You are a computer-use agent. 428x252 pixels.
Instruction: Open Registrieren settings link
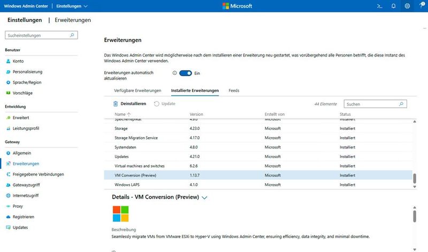click(24, 217)
